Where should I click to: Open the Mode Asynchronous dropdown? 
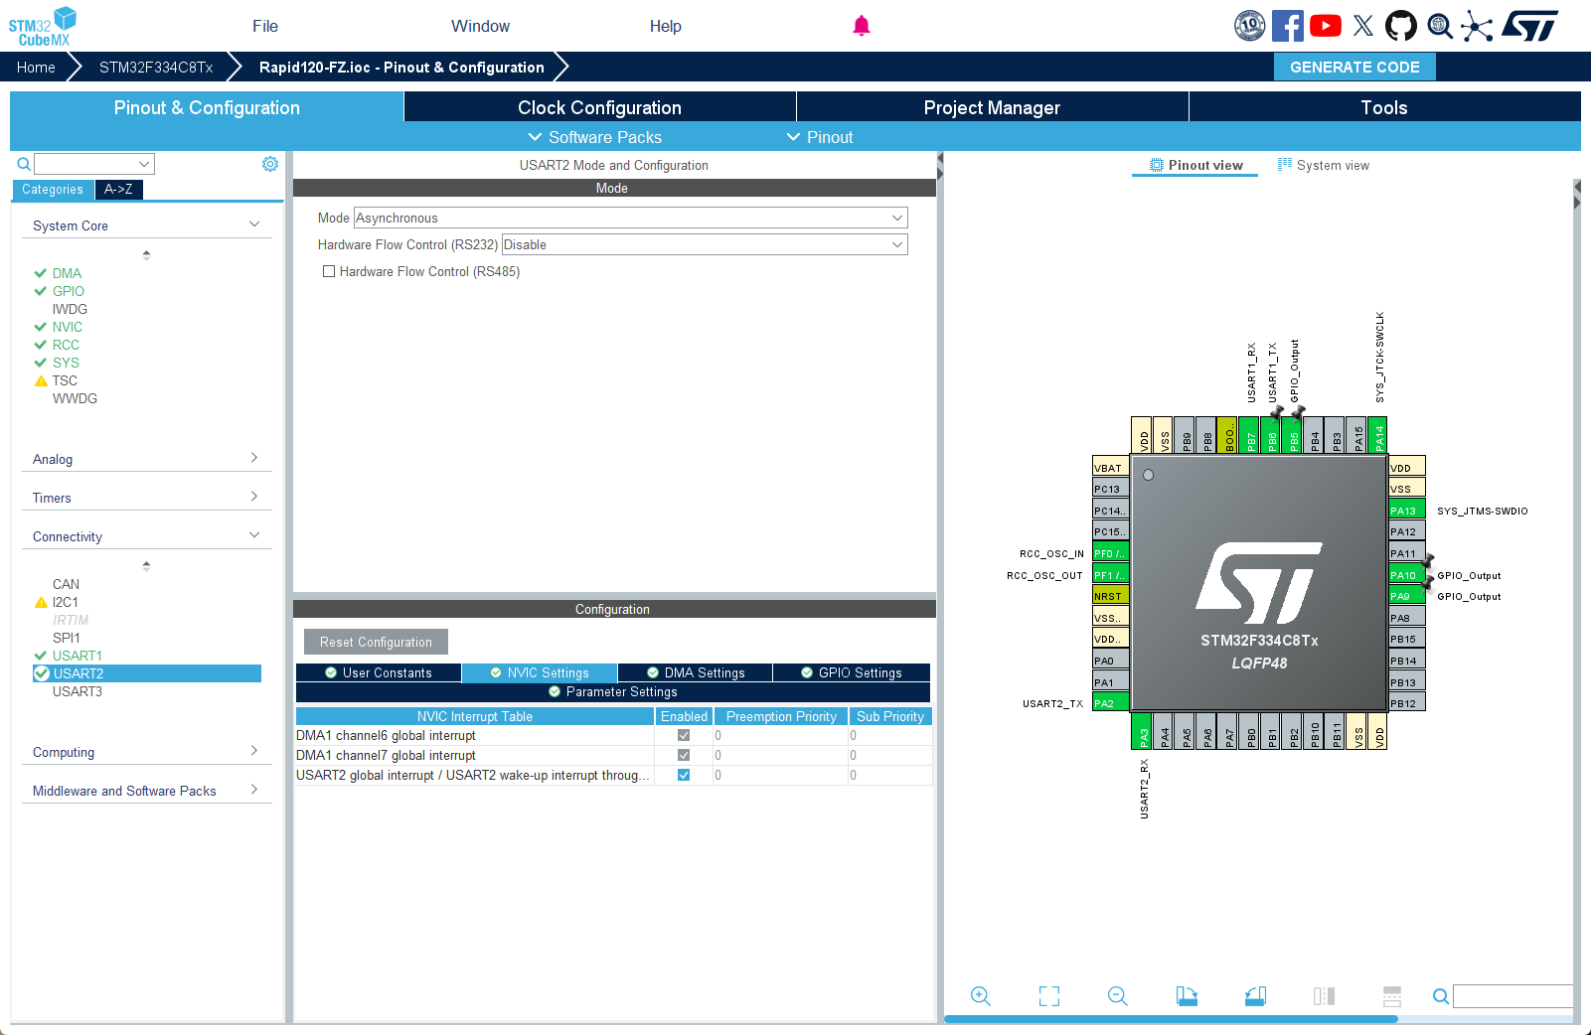tap(630, 218)
